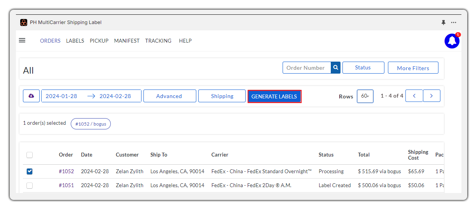Open the Rows per page dropdown
Viewport: 475px width, 210px height.
pyautogui.click(x=365, y=96)
